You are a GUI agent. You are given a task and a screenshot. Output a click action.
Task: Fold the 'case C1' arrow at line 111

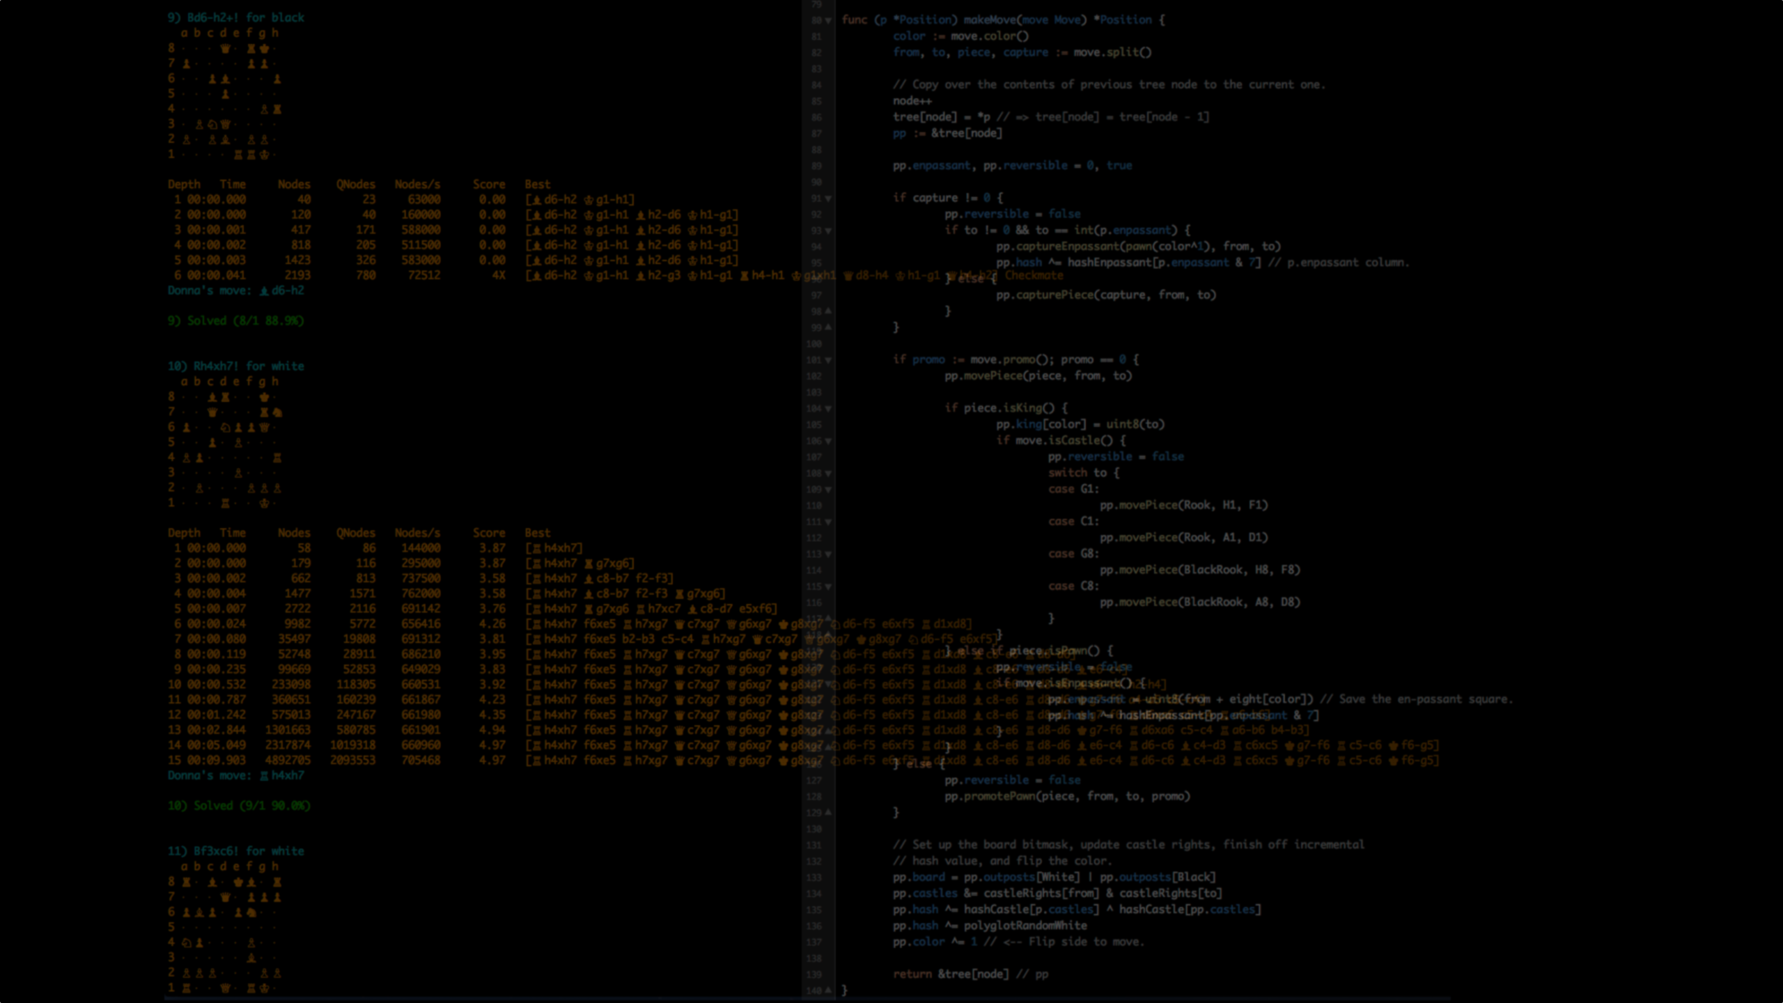click(828, 522)
